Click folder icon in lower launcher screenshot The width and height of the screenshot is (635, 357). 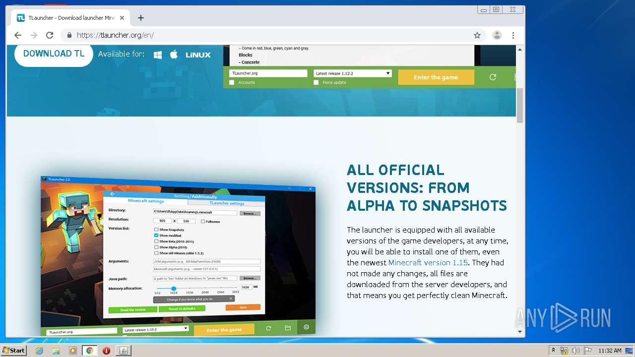coord(288,328)
